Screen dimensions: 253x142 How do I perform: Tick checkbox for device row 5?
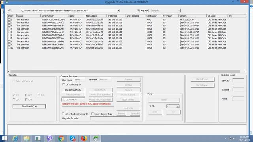click(x=9, y=32)
